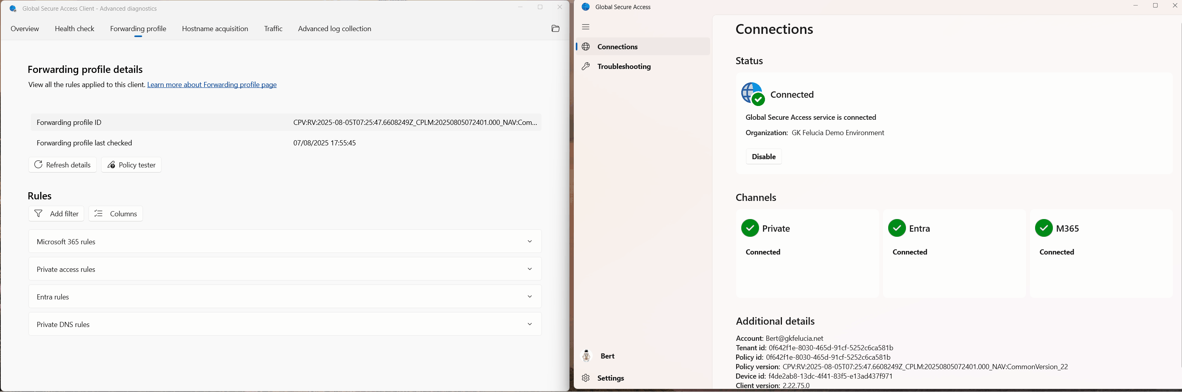This screenshot has width=1182, height=392.
Task: Open Settings via the gear icon
Action: coord(586,378)
